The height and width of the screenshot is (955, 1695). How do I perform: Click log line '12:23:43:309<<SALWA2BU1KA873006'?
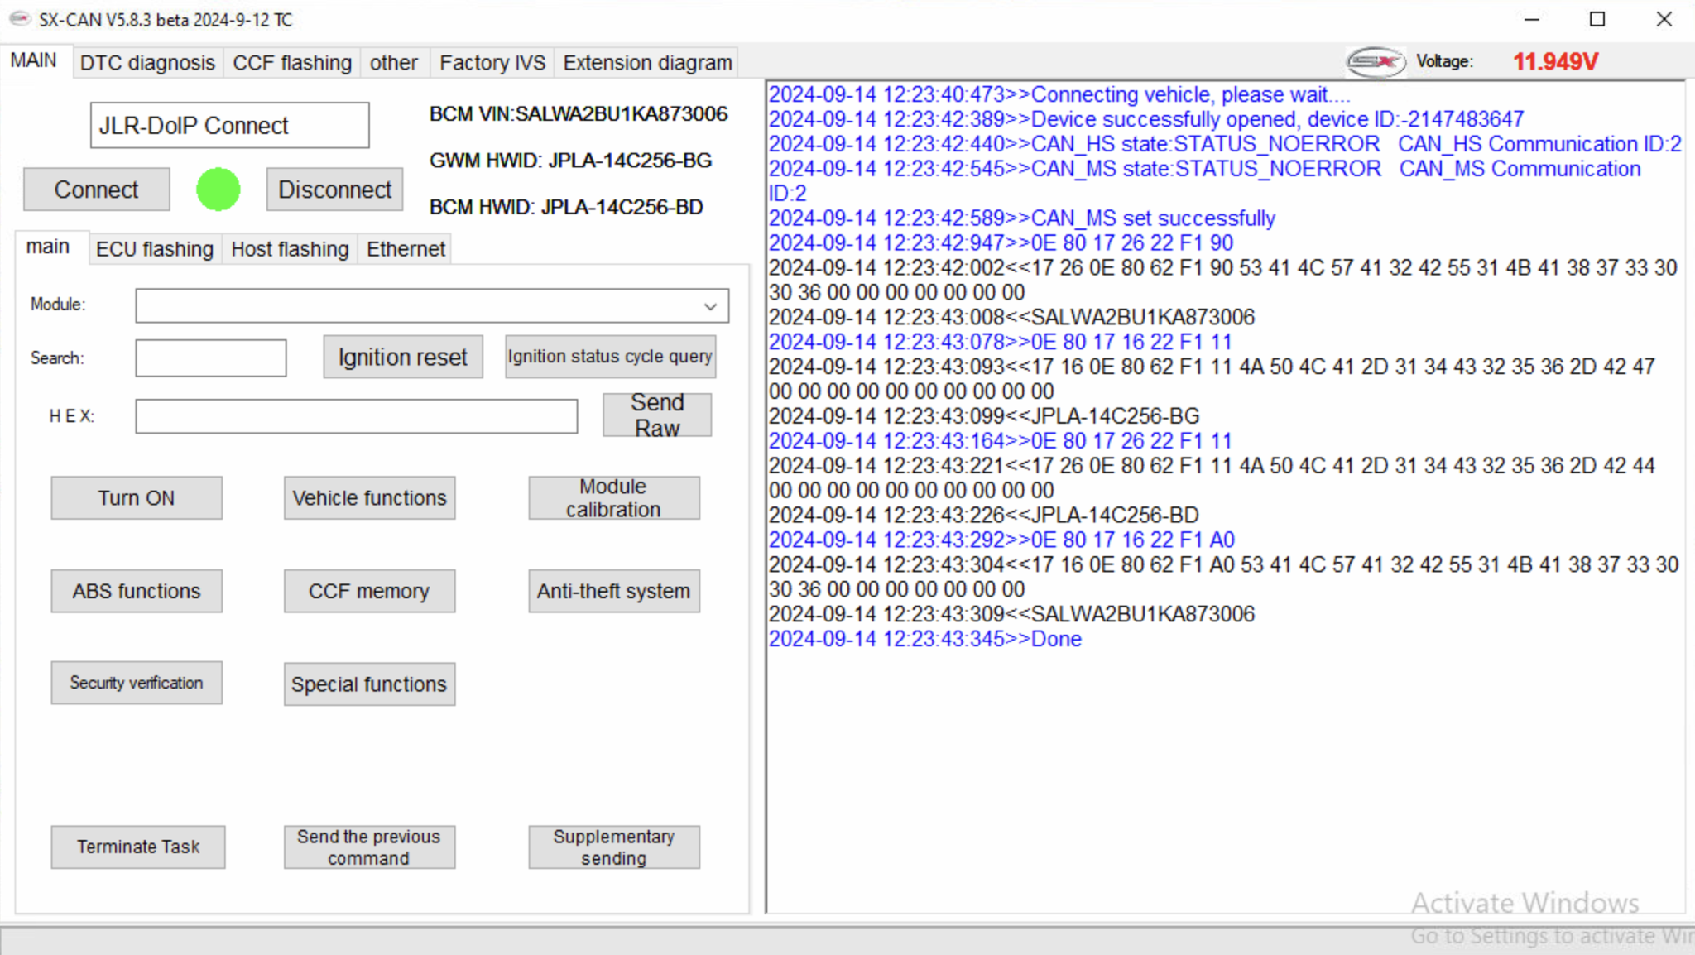coord(1011,614)
